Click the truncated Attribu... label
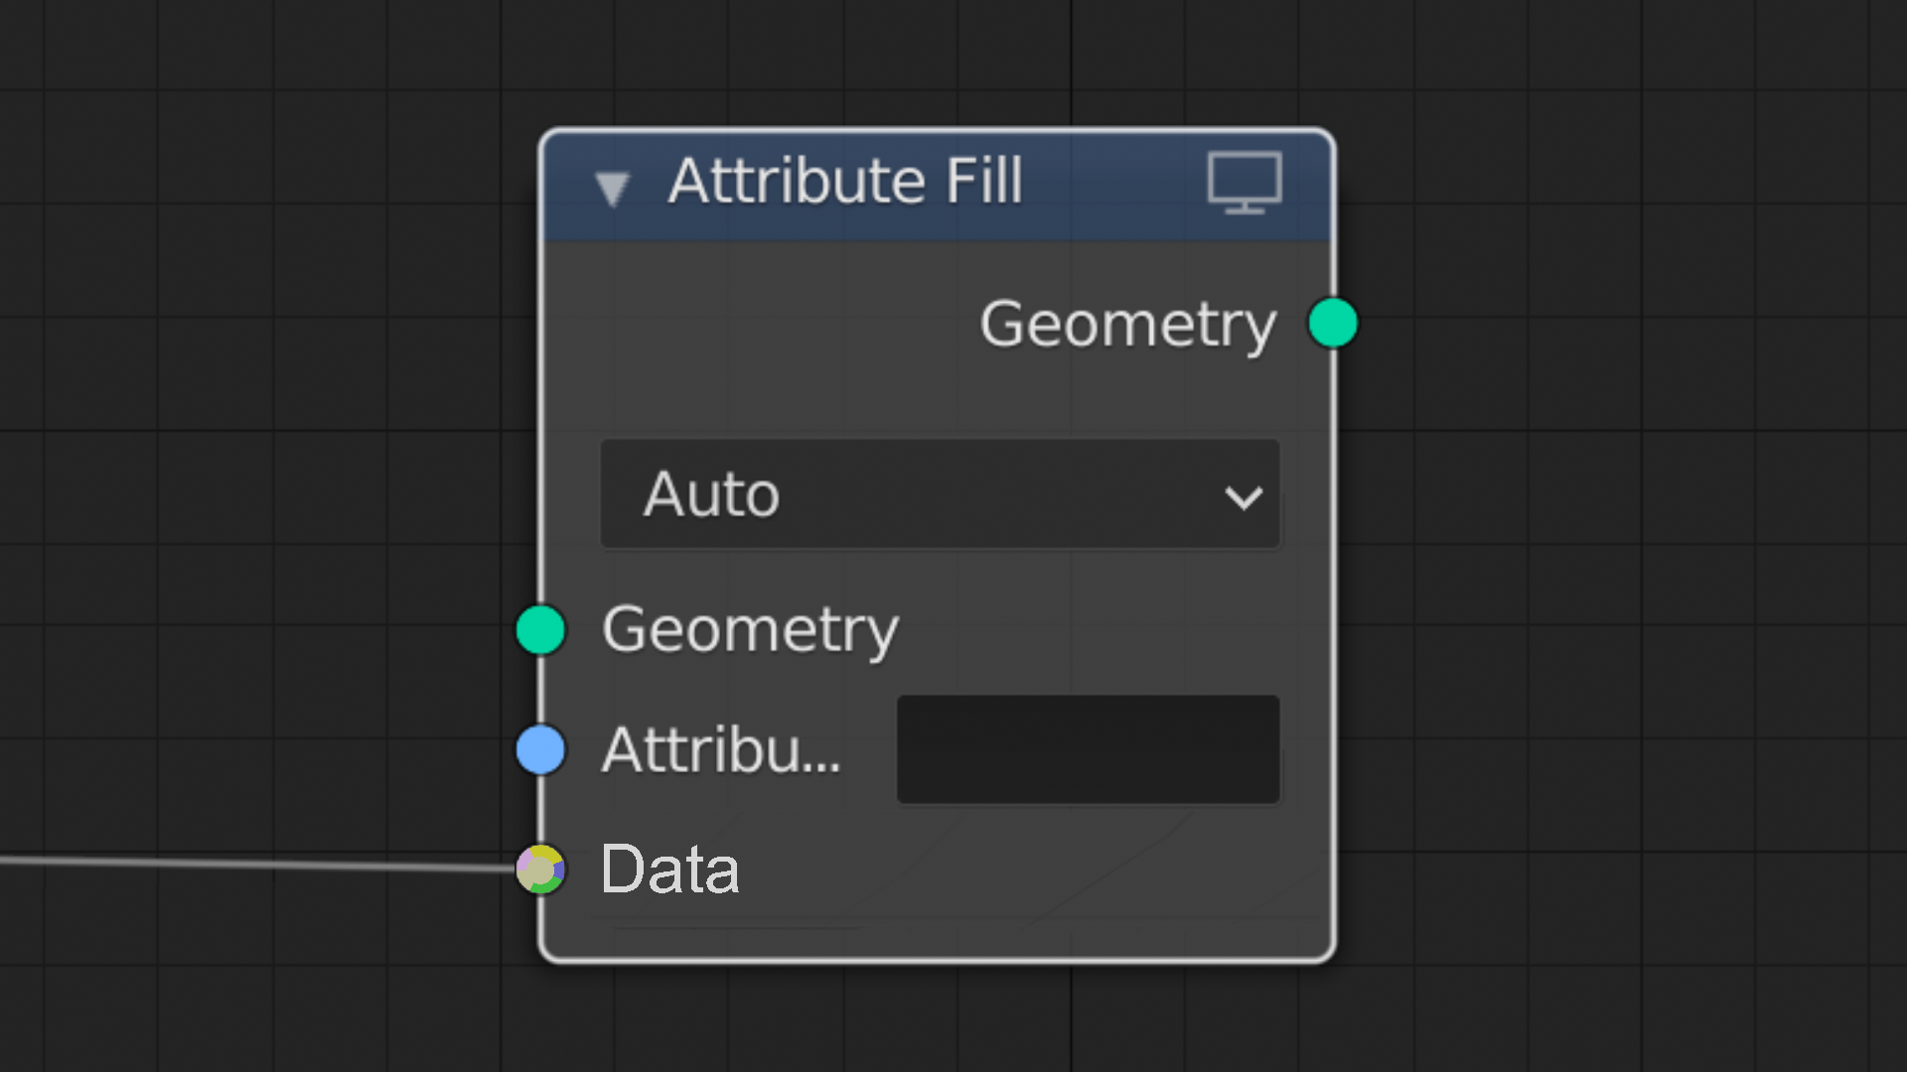The image size is (1907, 1072). 721,749
